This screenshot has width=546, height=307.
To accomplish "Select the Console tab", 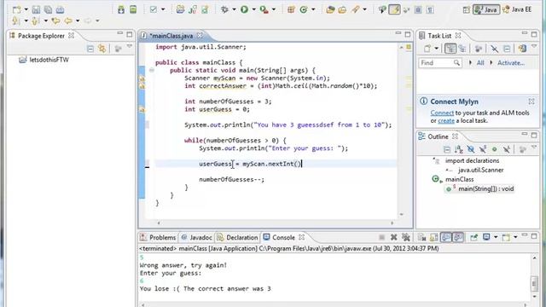I will click(283, 237).
